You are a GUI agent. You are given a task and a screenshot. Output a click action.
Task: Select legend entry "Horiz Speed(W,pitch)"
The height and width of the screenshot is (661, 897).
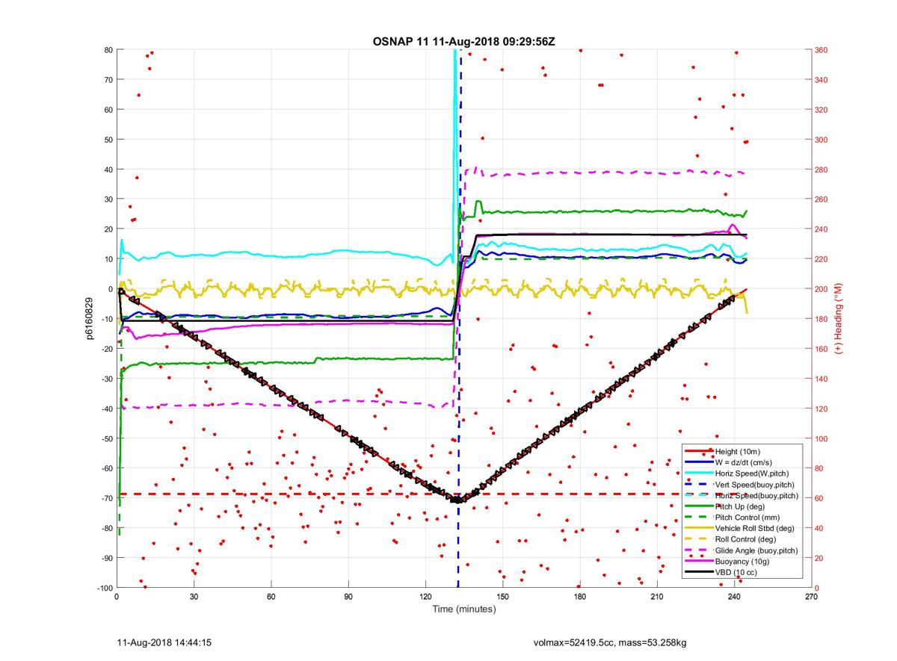(x=752, y=474)
